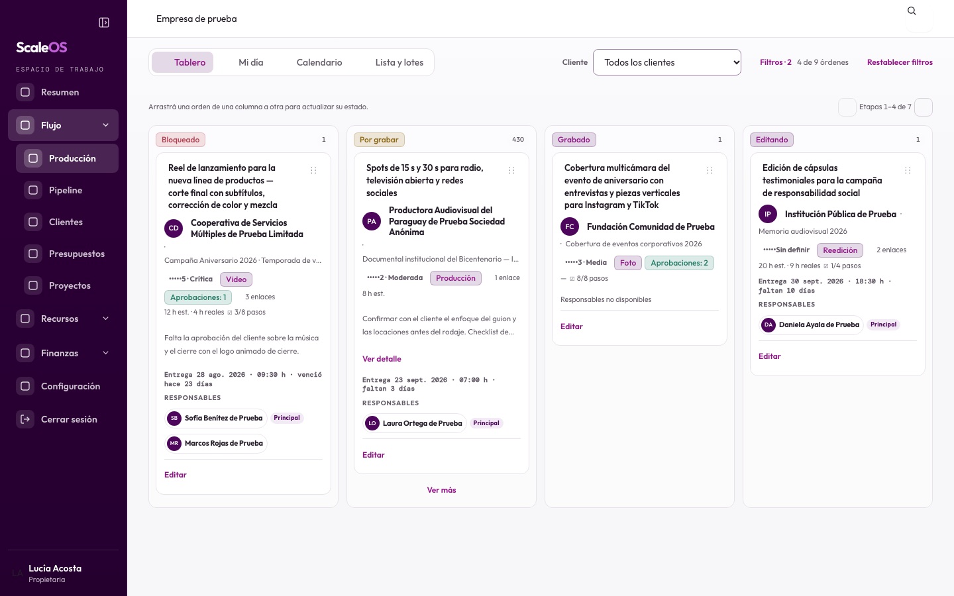954x596 pixels.
Task: Go to Pipeline in the sidebar
Action: (x=68, y=190)
